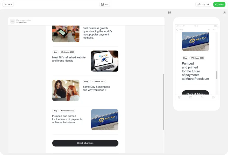Click the desktop preview vertical scrollbar

(163, 102)
